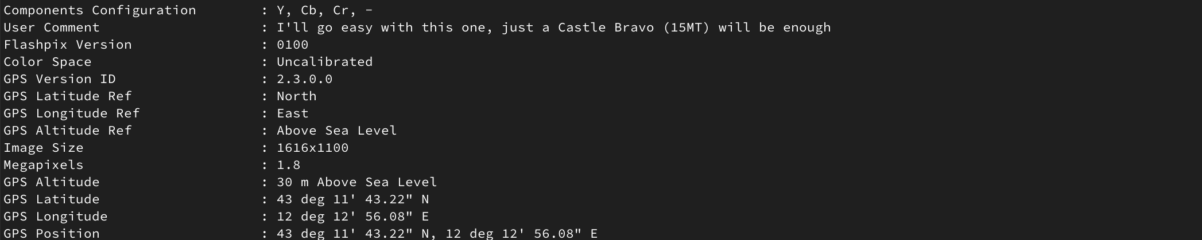Click the "North" value
The height and width of the screenshot is (240, 1202).
pyautogui.click(x=296, y=96)
